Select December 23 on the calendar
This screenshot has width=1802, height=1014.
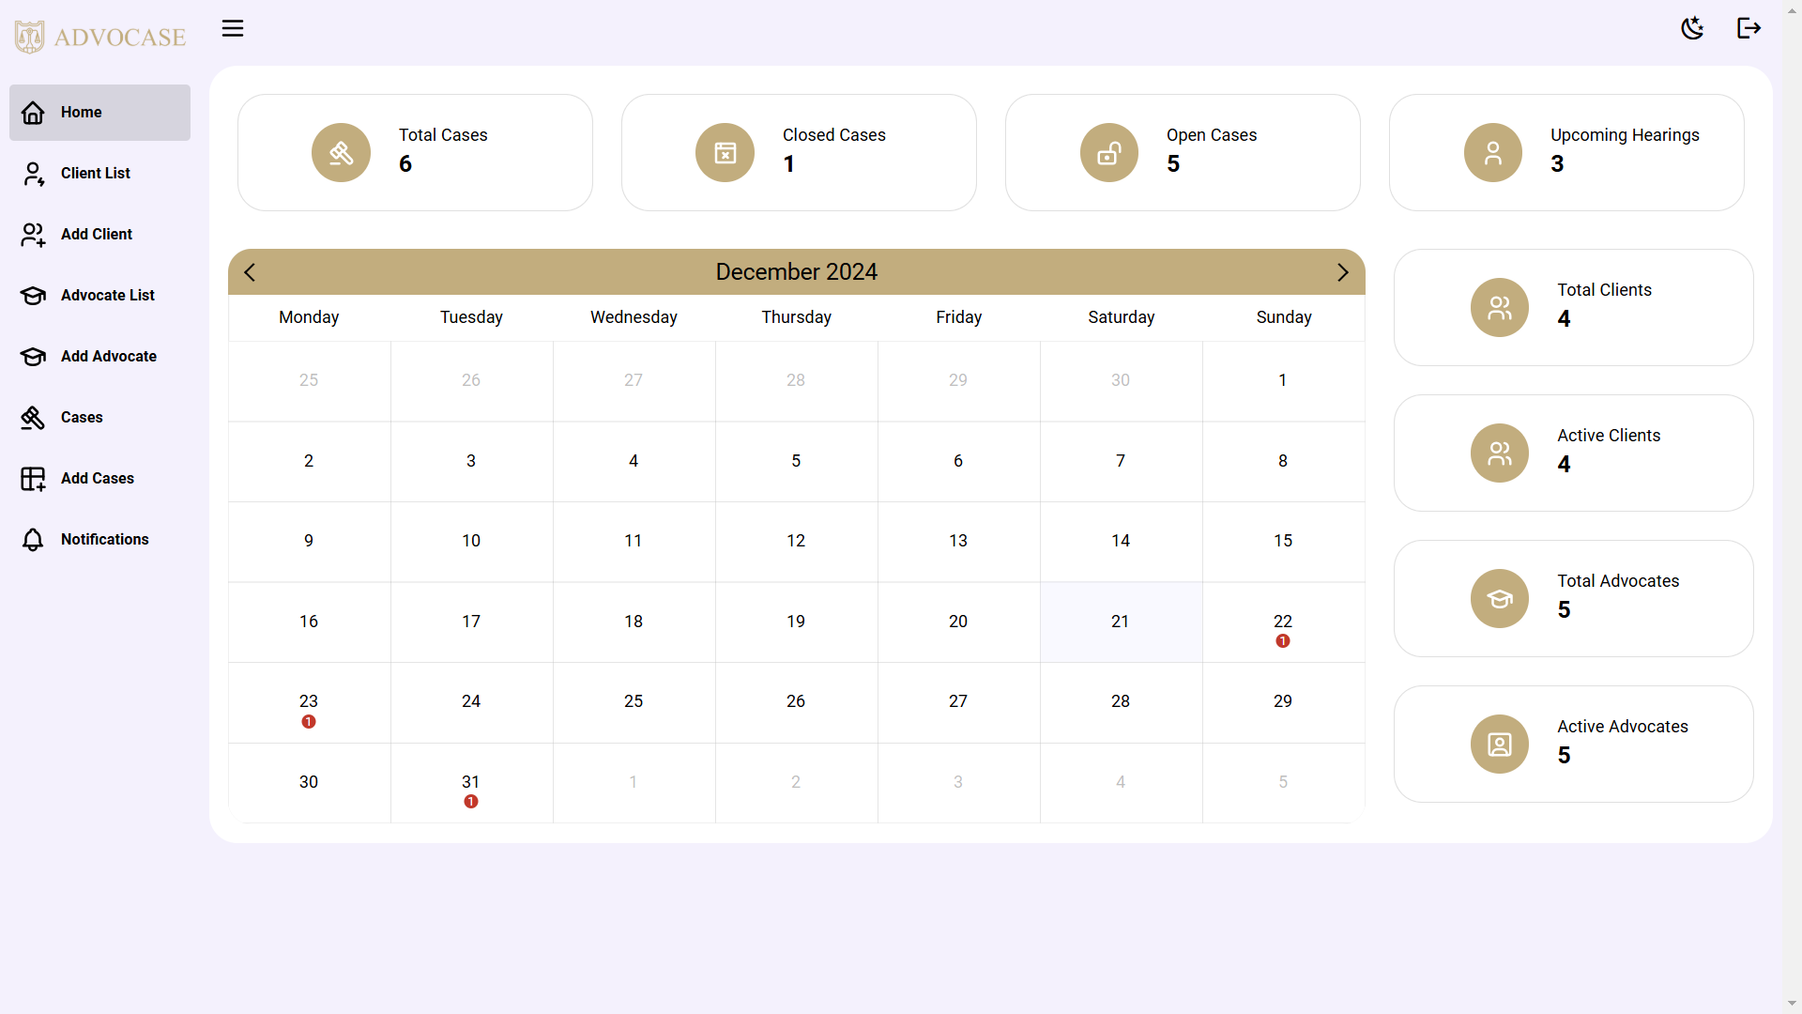coord(309,702)
